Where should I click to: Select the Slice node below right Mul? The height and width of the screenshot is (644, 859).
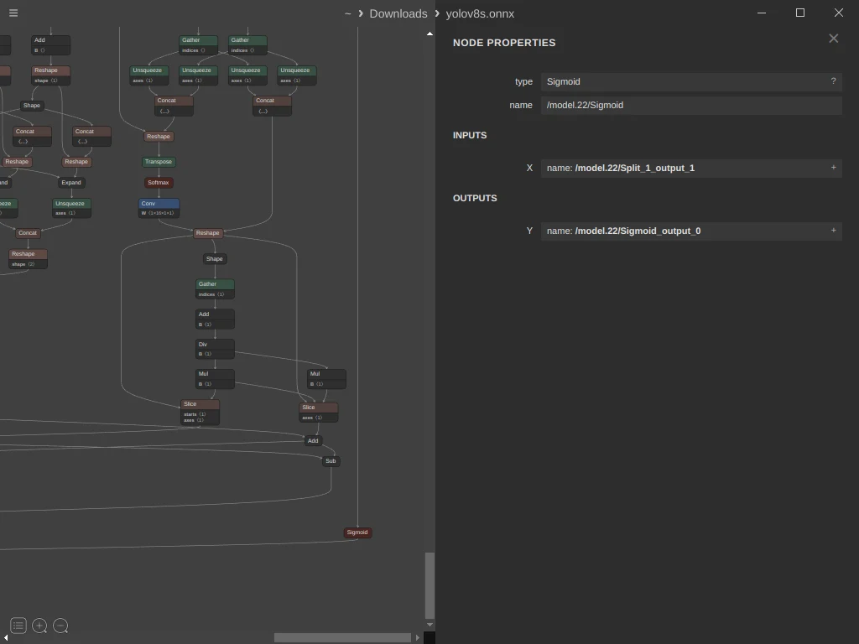(318, 412)
